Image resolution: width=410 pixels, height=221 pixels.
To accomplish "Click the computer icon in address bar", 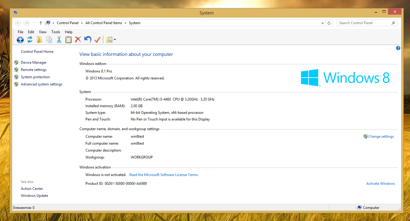I will pos(48,23).
